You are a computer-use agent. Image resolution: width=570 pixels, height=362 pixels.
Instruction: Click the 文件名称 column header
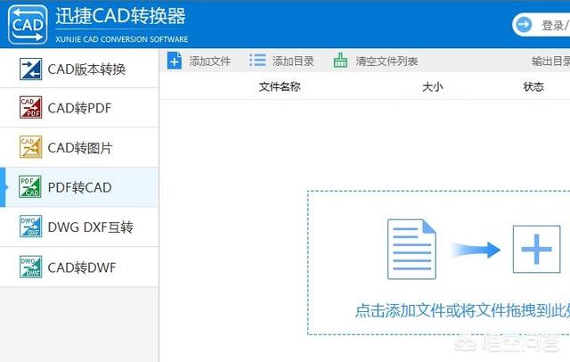point(280,86)
